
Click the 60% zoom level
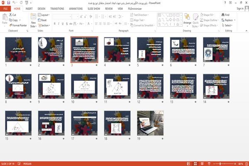point(240,164)
